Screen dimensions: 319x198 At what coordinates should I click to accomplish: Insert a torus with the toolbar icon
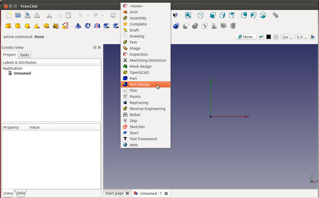point(46,26)
